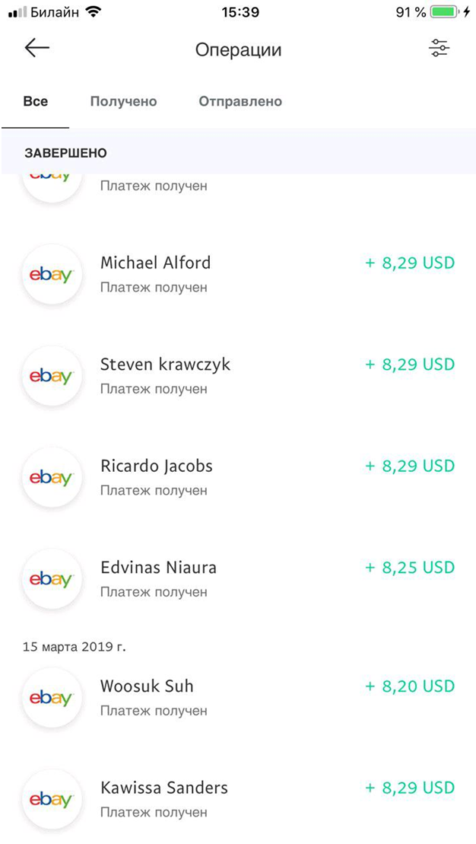Select the eBay icon next to Michael Alford

(x=51, y=275)
